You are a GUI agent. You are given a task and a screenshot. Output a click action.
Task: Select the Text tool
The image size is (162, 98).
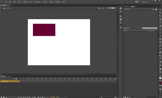(x=160, y=29)
